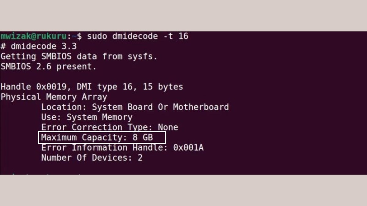Click the 'SMBIOS 2.6 present.' line

[x=48, y=67]
